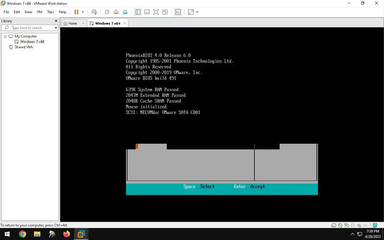
Task: Open the Windows Start menu
Action: click(7, 234)
